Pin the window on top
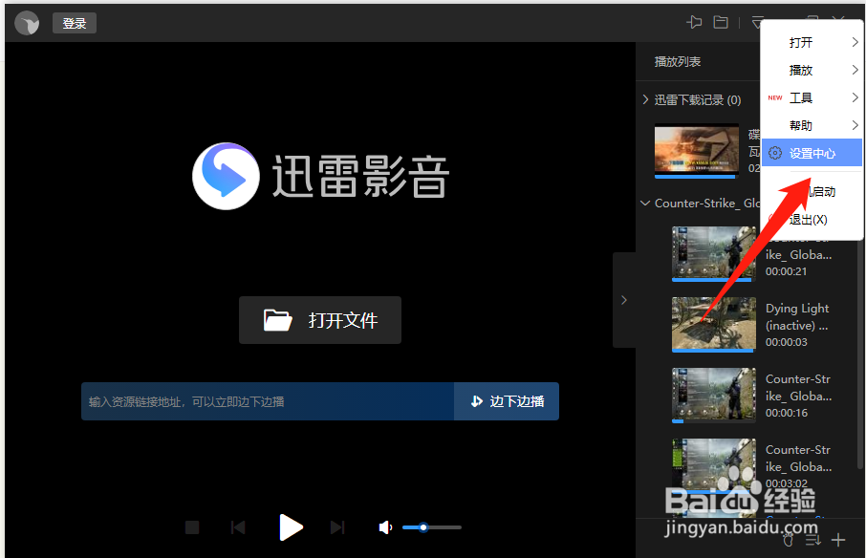The height and width of the screenshot is (558, 866). [694, 22]
